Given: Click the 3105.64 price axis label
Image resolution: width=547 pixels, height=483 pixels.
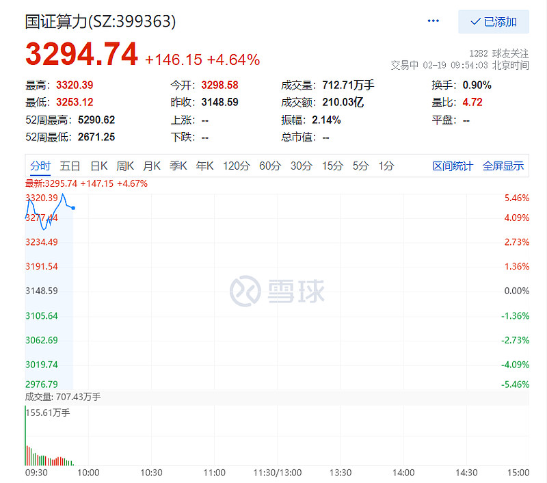Looking at the screenshot, I should point(42,316).
